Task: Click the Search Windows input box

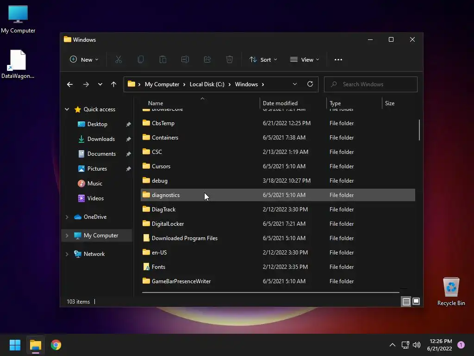Action: coord(371,84)
